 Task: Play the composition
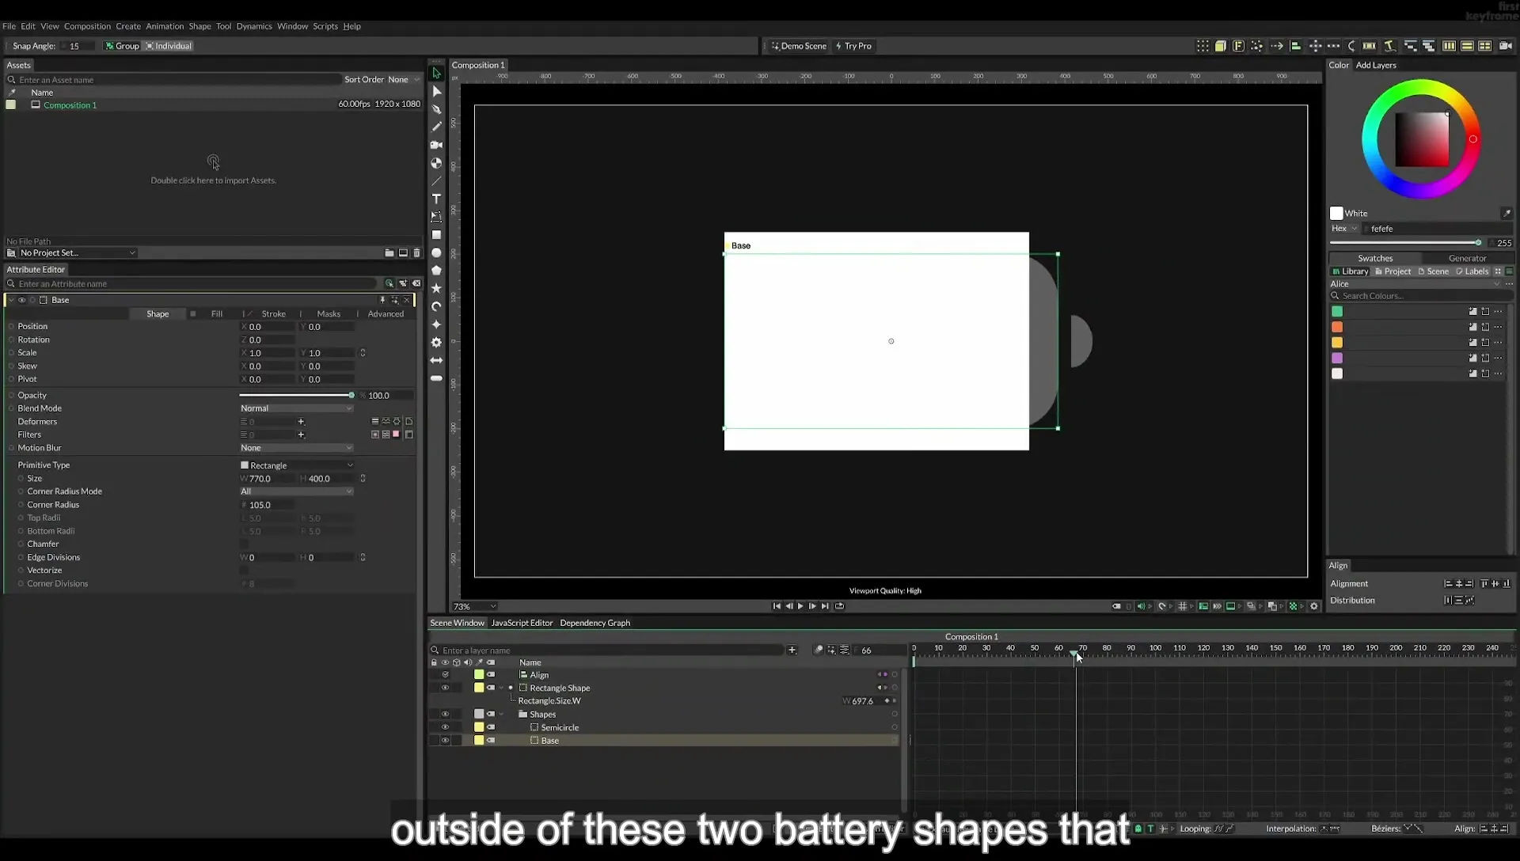point(800,606)
